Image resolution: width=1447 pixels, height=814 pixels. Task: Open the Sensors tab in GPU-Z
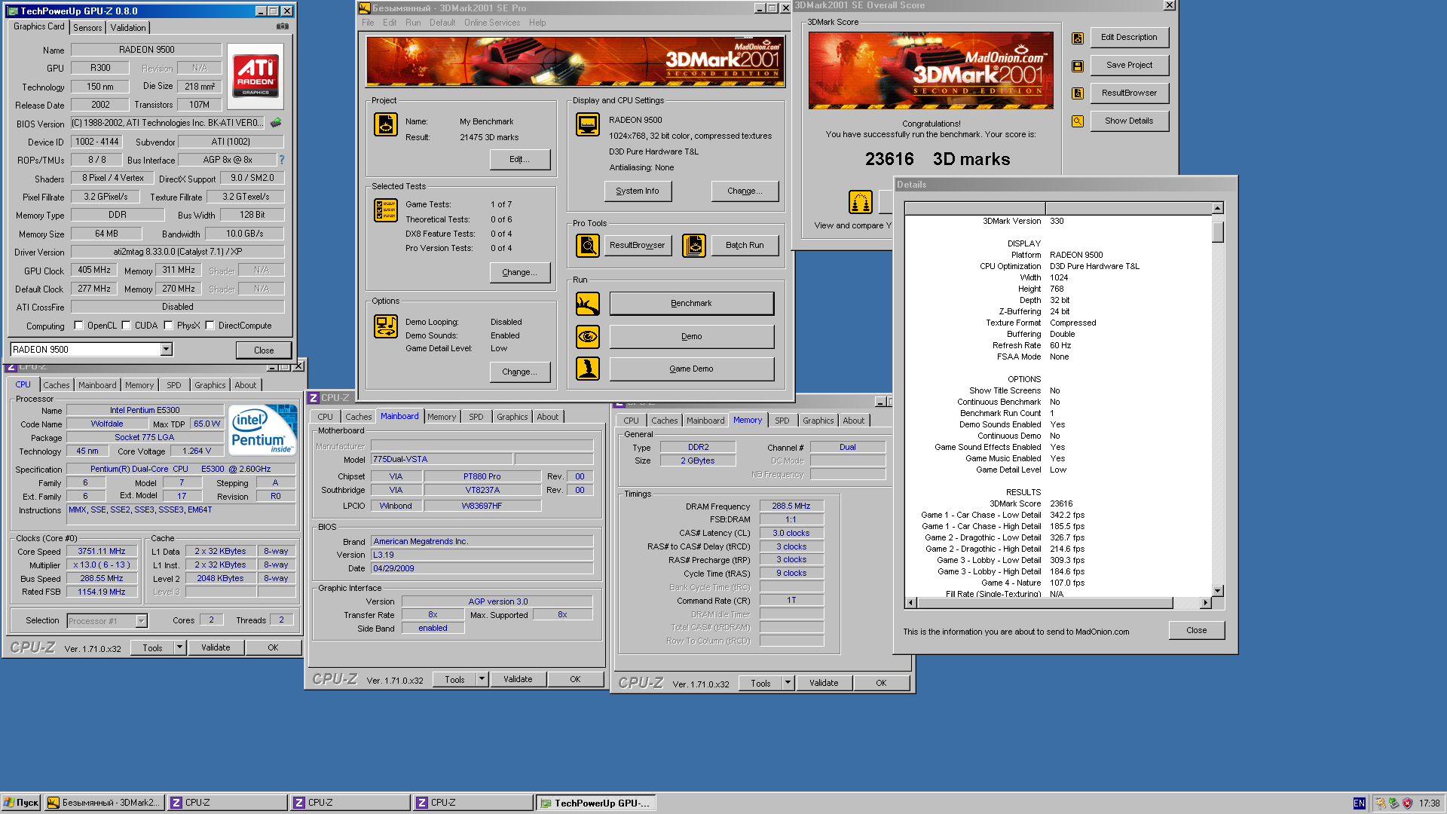tap(87, 28)
